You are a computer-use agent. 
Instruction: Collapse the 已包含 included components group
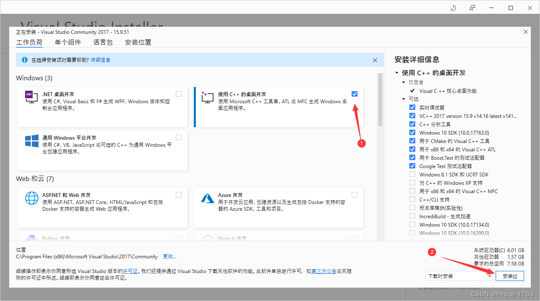404,82
